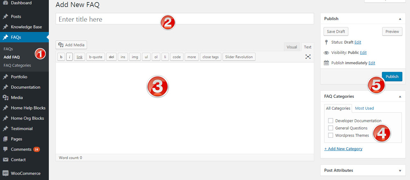
Task: Click the WooCommerce icon in sidebar
Action: [5, 173]
